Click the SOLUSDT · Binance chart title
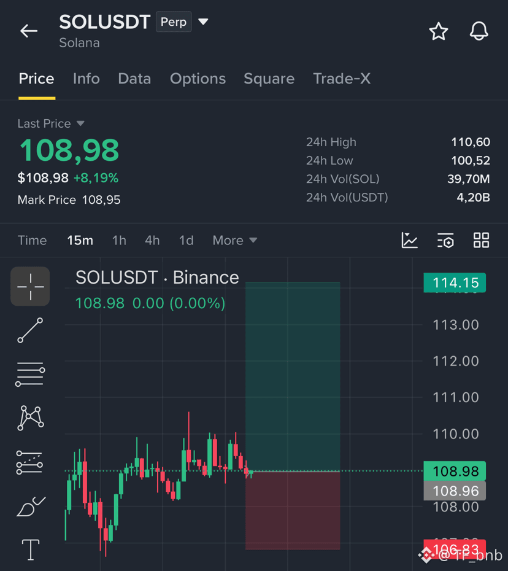Viewport: 508px width, 571px height. tap(157, 278)
